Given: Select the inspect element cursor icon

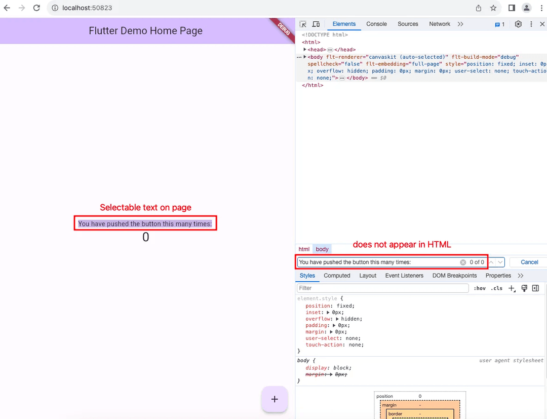Looking at the screenshot, I should point(302,24).
